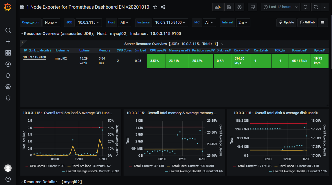Open the search magnifier in sidebar

(8, 30)
